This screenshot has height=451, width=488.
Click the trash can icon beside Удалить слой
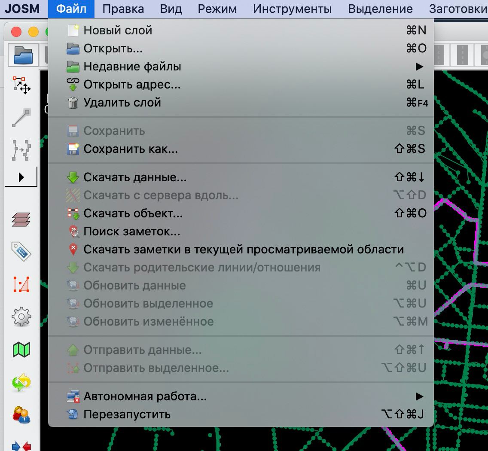point(73,103)
